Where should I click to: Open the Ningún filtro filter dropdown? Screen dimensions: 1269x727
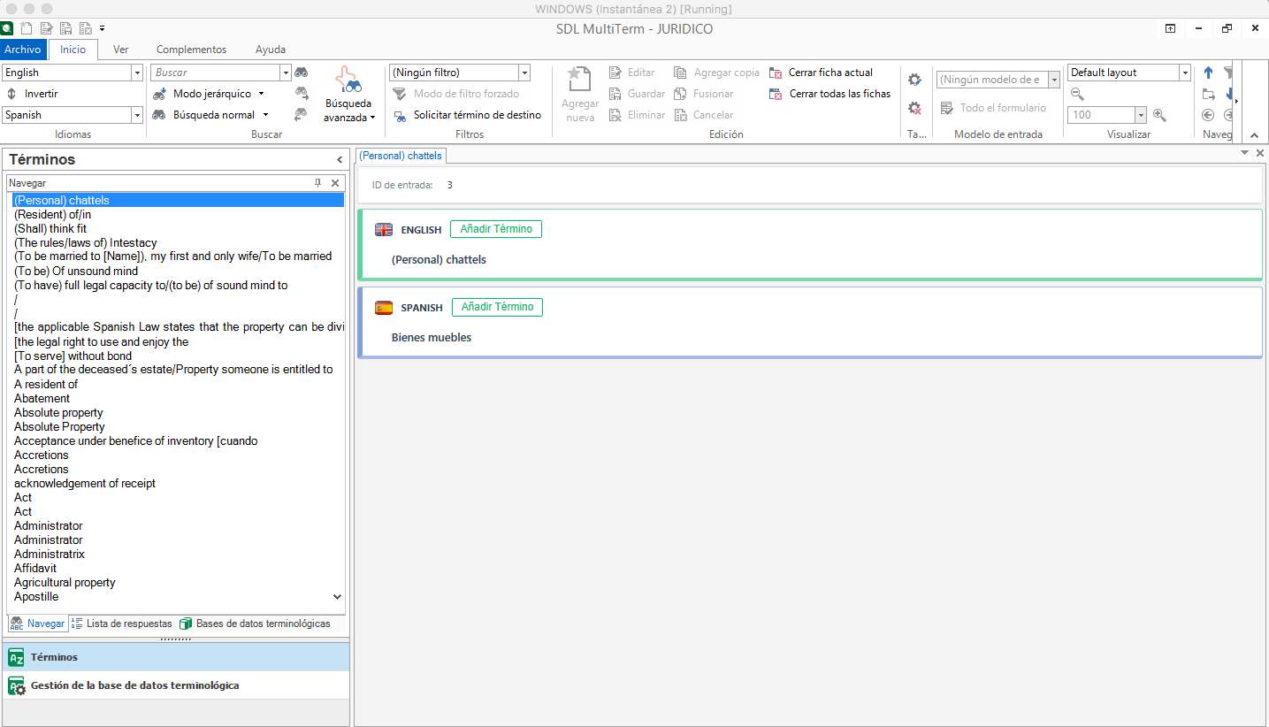point(524,73)
